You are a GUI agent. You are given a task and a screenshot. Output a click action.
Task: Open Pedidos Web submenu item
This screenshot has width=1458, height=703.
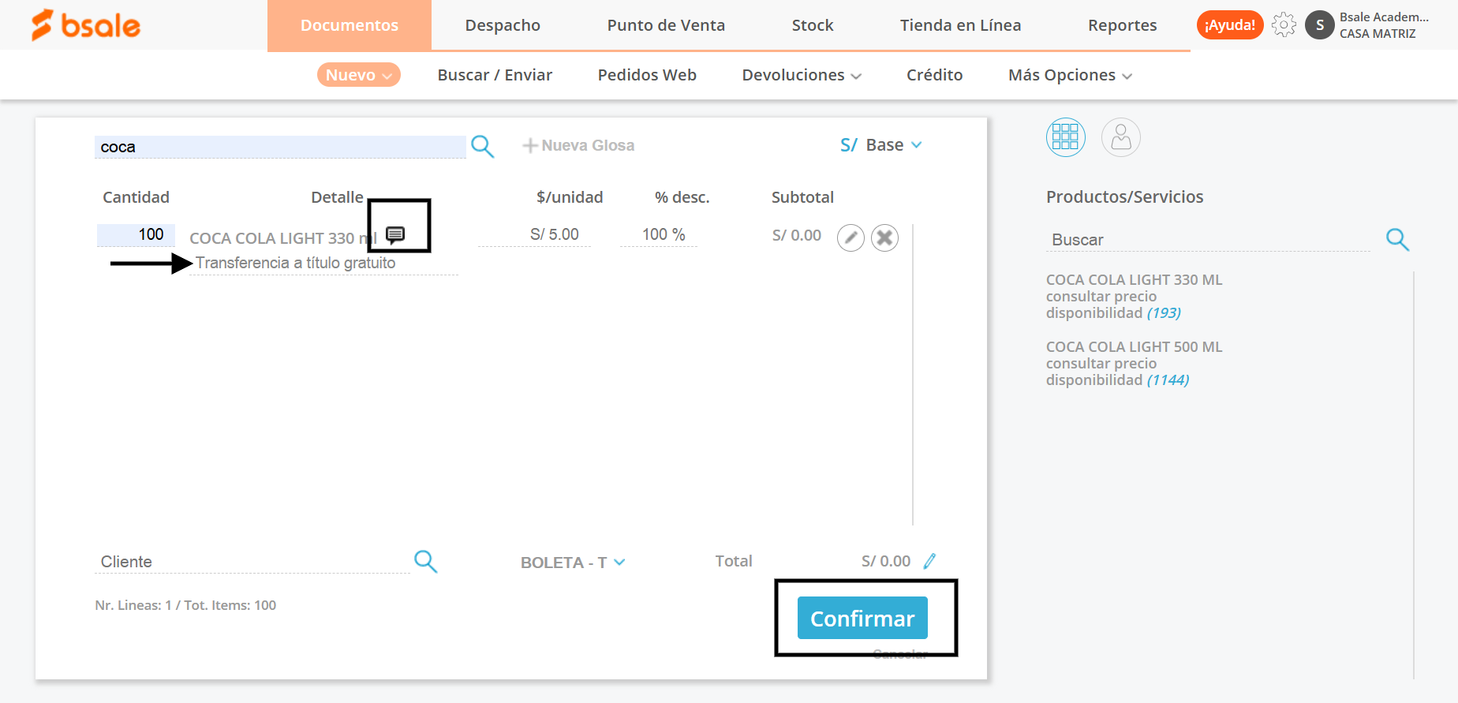coord(647,75)
